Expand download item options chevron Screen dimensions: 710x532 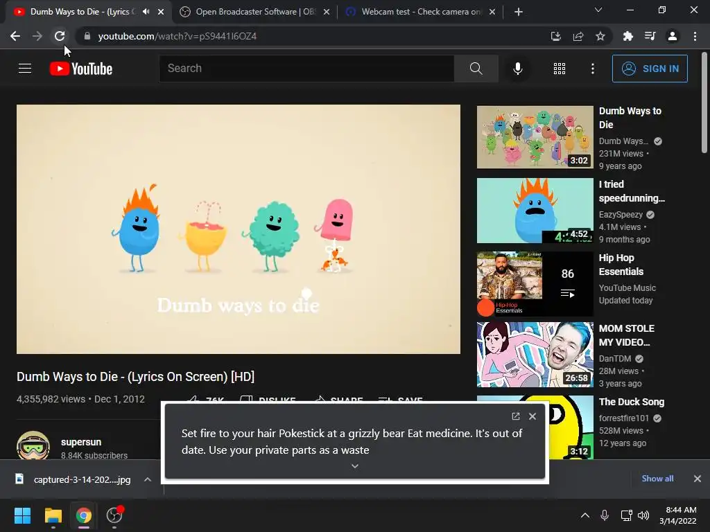(x=148, y=479)
